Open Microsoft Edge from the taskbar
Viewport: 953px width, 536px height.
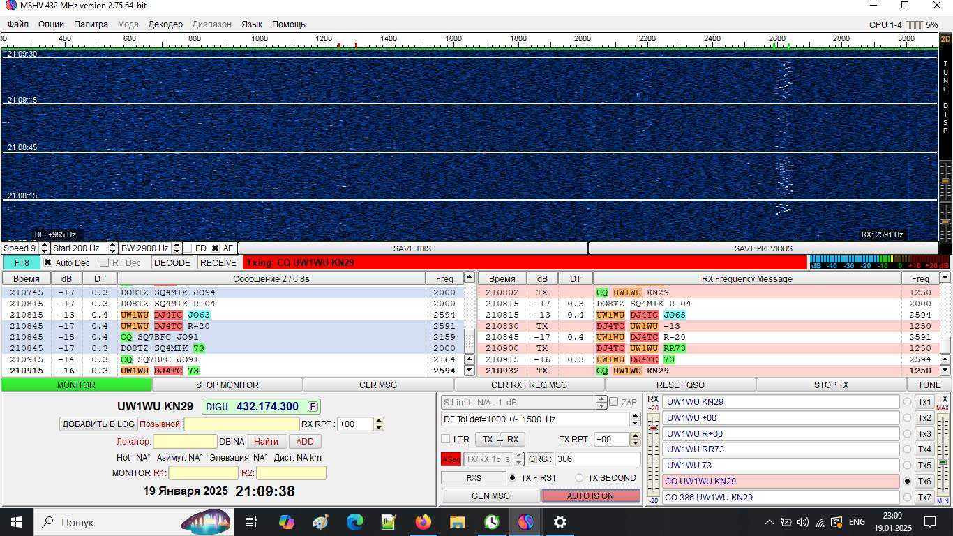[x=354, y=522]
